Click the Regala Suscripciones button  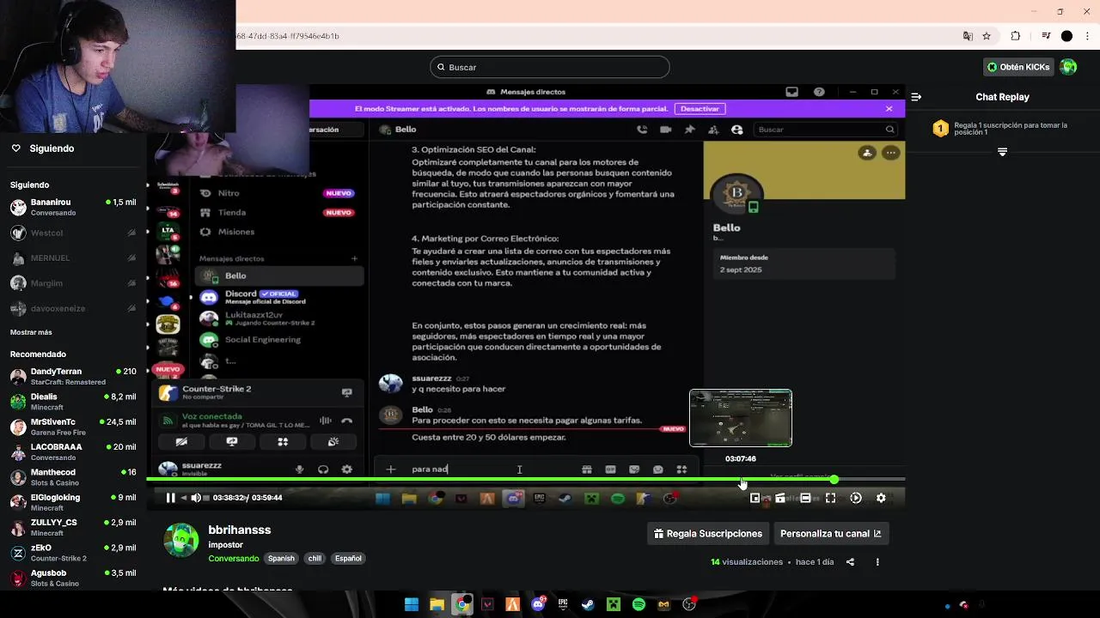point(707,534)
